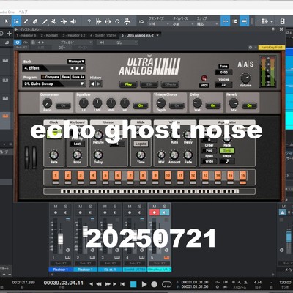Toggle the Compressor On button
This screenshot has width=293, height=293.
point(63,105)
